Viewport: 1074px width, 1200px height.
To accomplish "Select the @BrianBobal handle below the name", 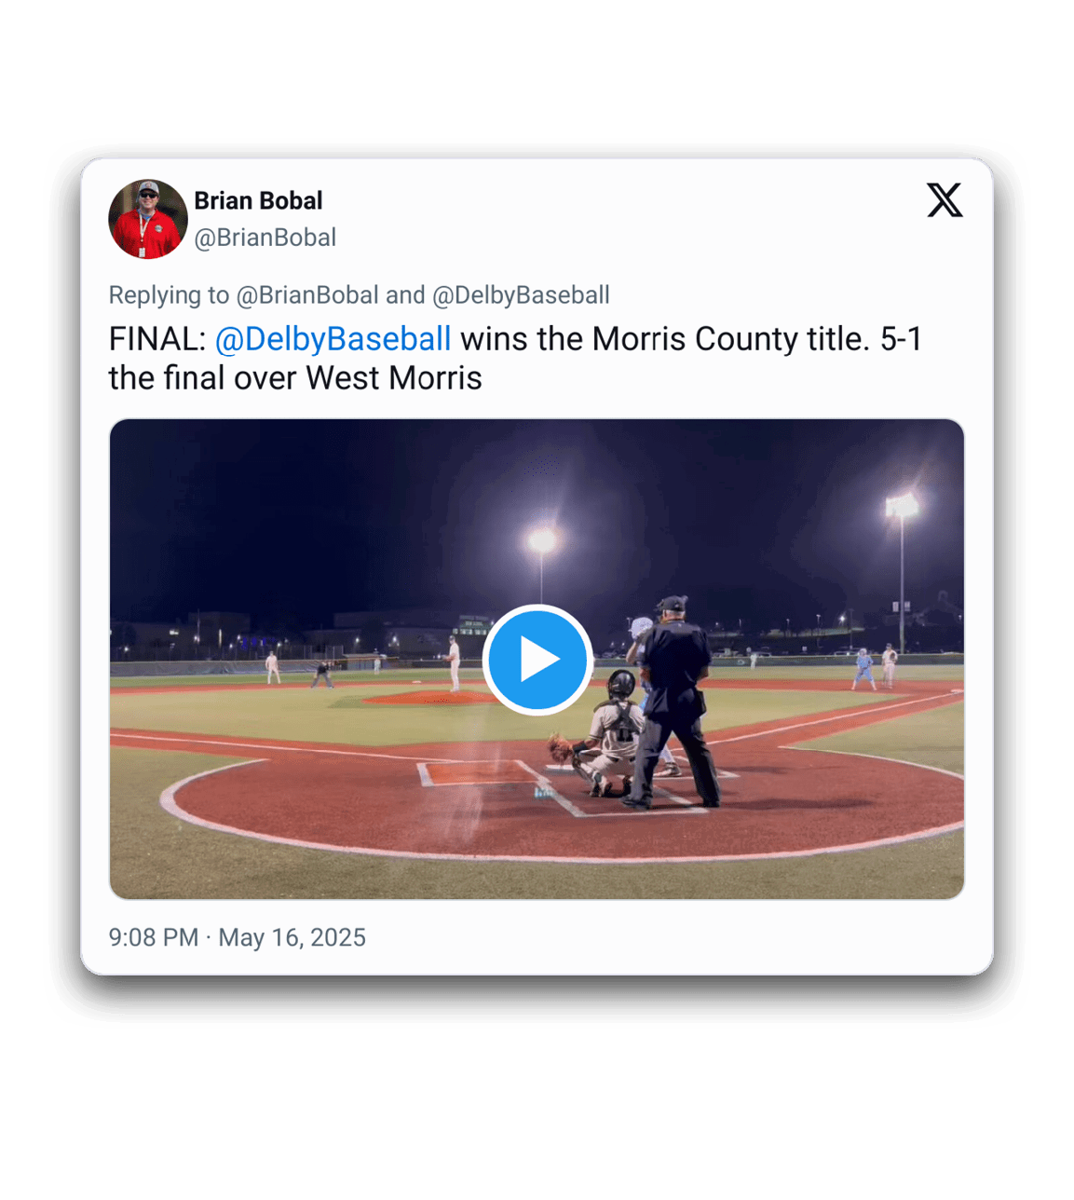I will click(265, 238).
